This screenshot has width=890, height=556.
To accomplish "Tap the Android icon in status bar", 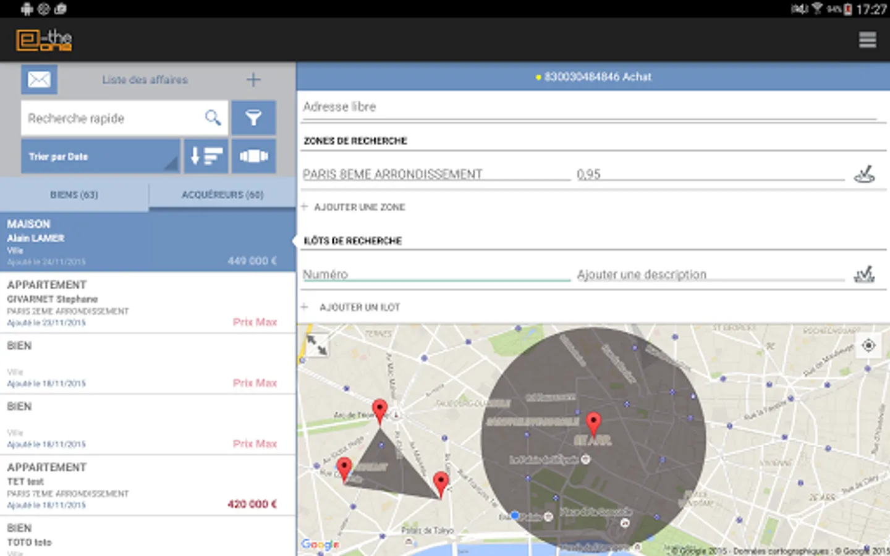I will [x=27, y=9].
